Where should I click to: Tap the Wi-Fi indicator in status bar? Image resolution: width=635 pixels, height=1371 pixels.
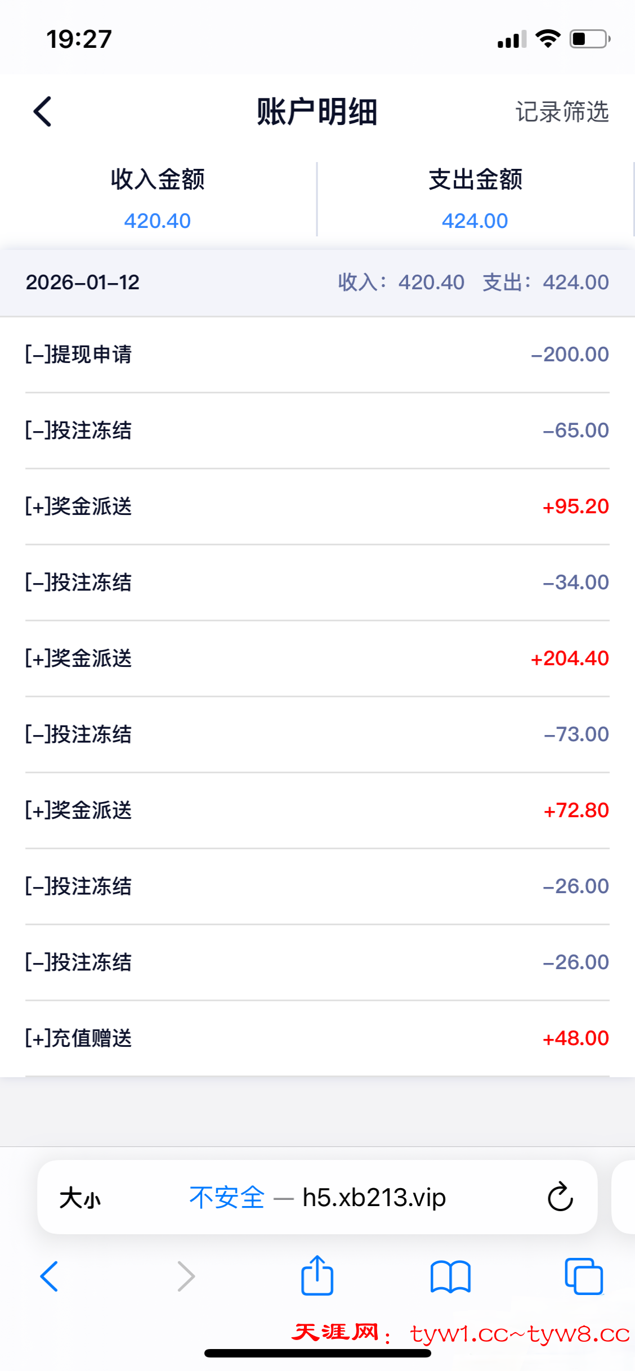point(548,39)
